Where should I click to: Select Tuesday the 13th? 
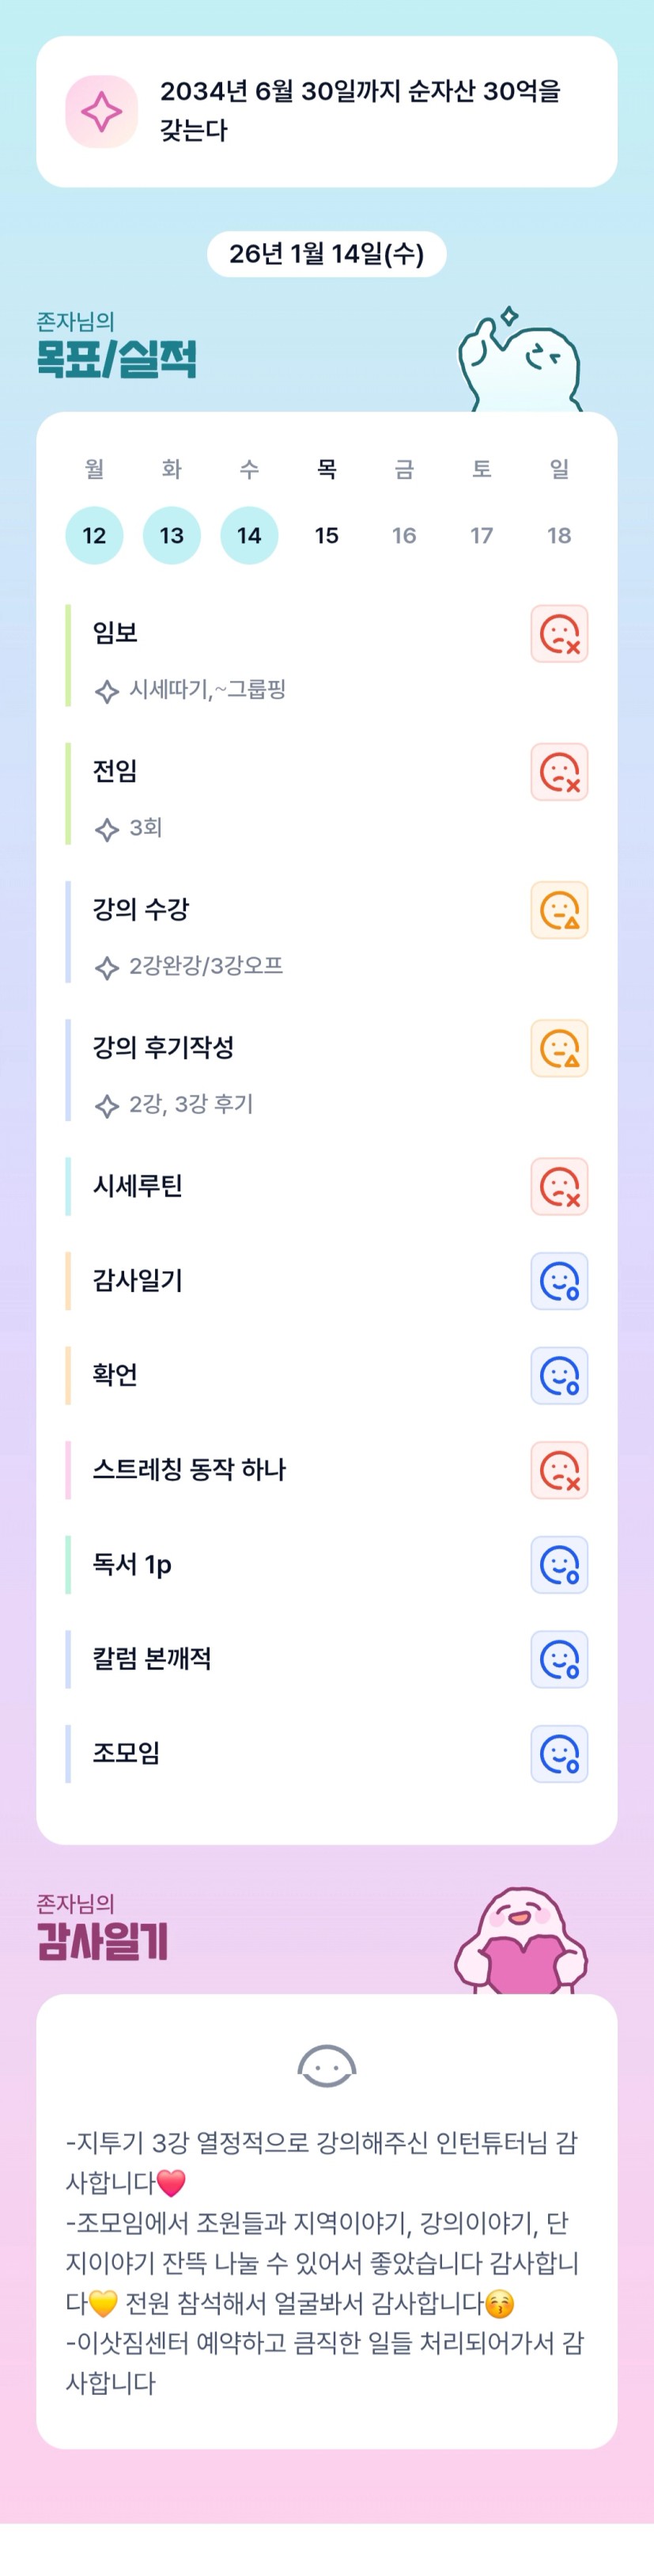172,535
